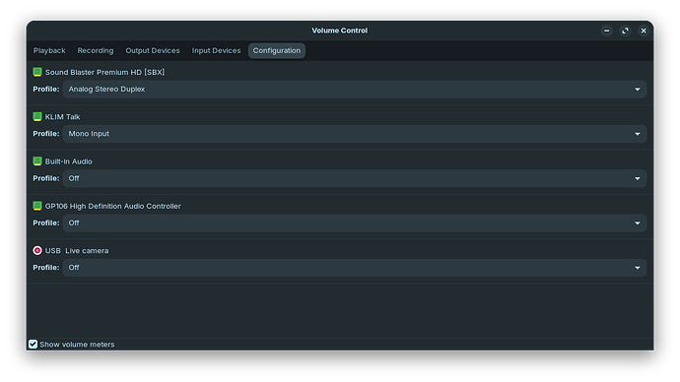Minimize the Volume Control window
The height and width of the screenshot is (382, 680).
click(x=607, y=31)
